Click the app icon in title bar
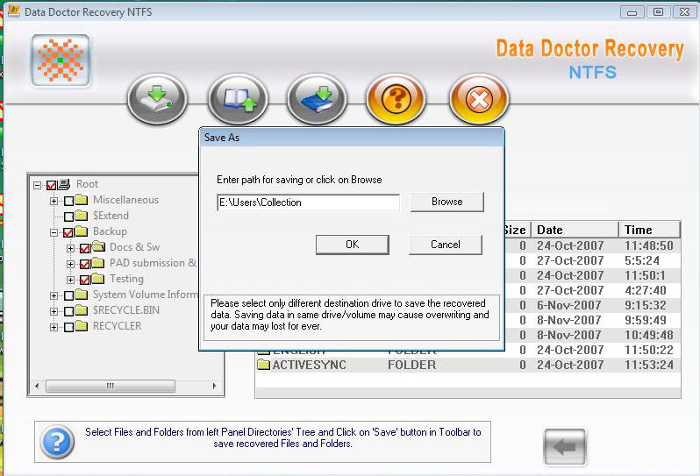Screen dimensions: 700x476 13,11
